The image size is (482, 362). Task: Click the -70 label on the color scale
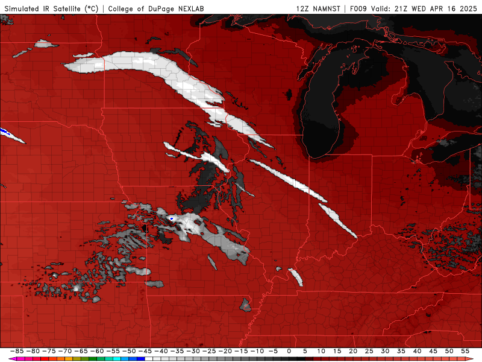tap(64, 351)
